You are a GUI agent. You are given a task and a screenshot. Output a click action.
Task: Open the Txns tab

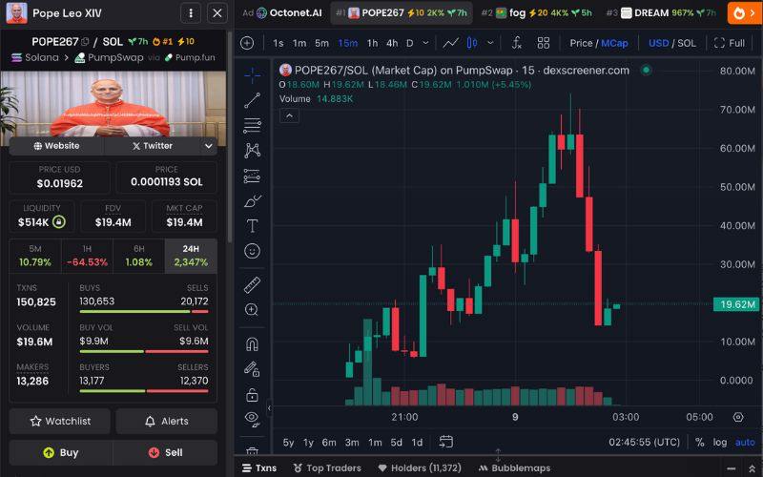pyautogui.click(x=259, y=467)
